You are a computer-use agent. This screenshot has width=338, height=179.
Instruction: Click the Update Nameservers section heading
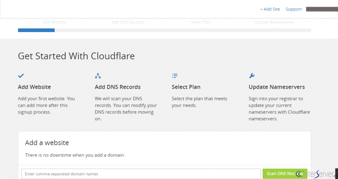coord(277,87)
